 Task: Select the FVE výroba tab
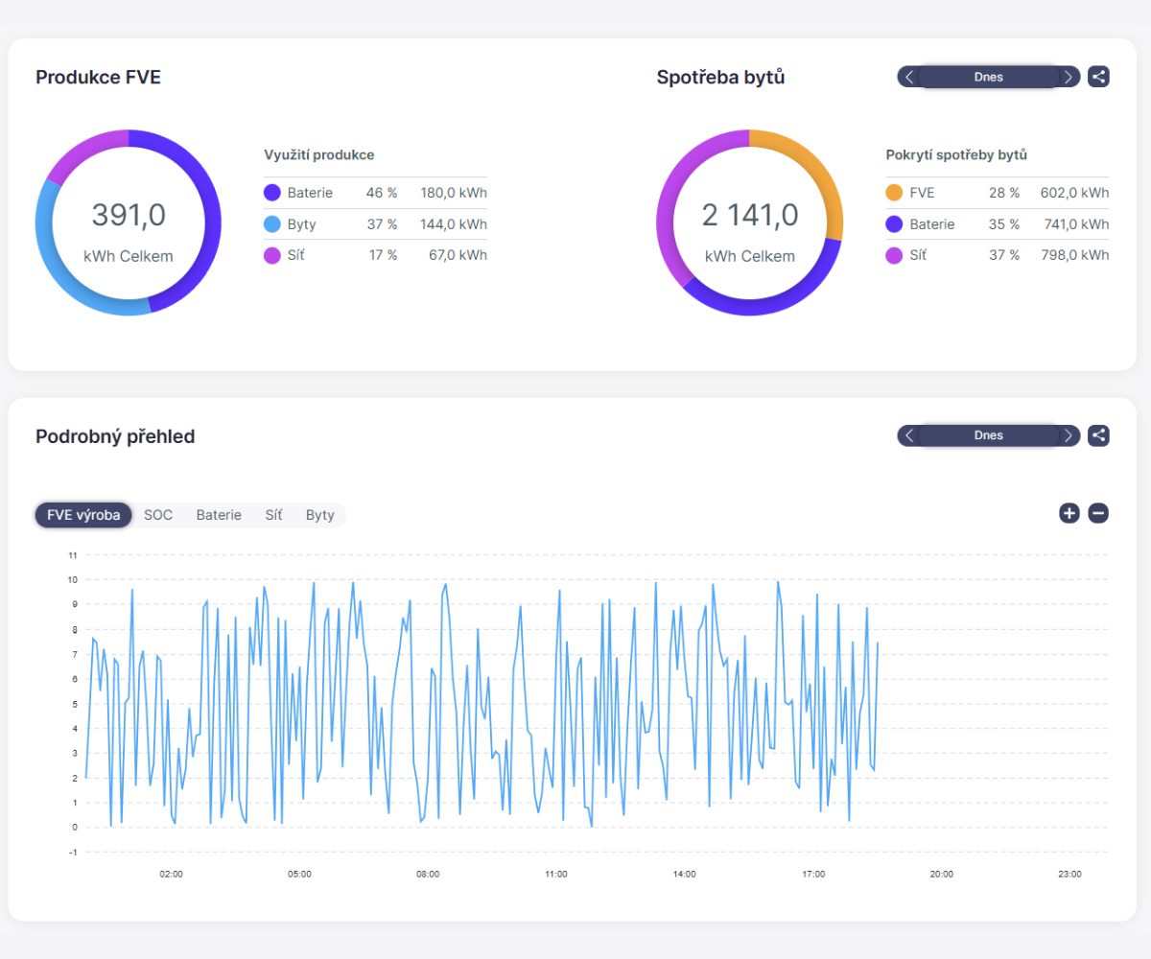click(x=83, y=515)
